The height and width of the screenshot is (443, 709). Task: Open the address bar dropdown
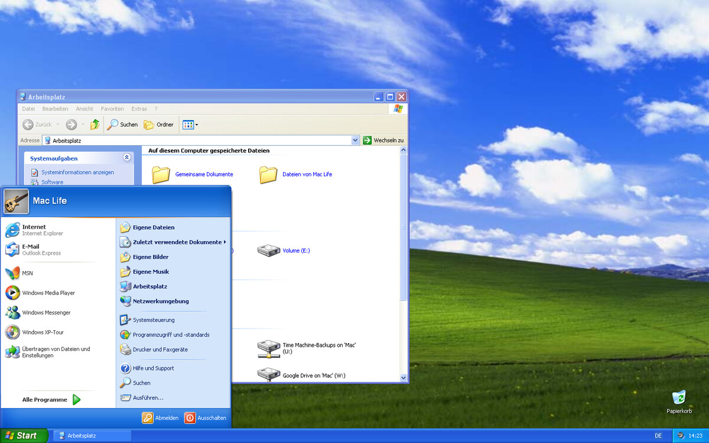(x=355, y=140)
